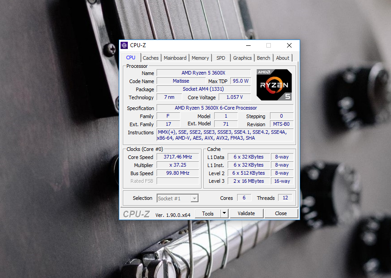Click the 1.057 V core voltage value
391x278 pixels.
pyautogui.click(x=235, y=97)
